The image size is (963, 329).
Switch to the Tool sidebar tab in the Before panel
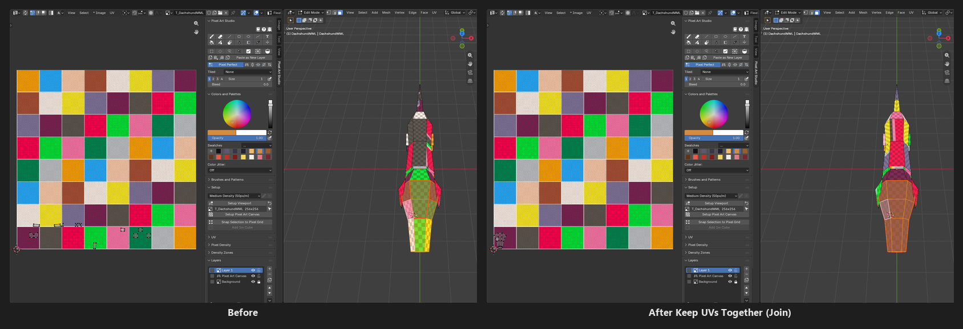point(279,39)
